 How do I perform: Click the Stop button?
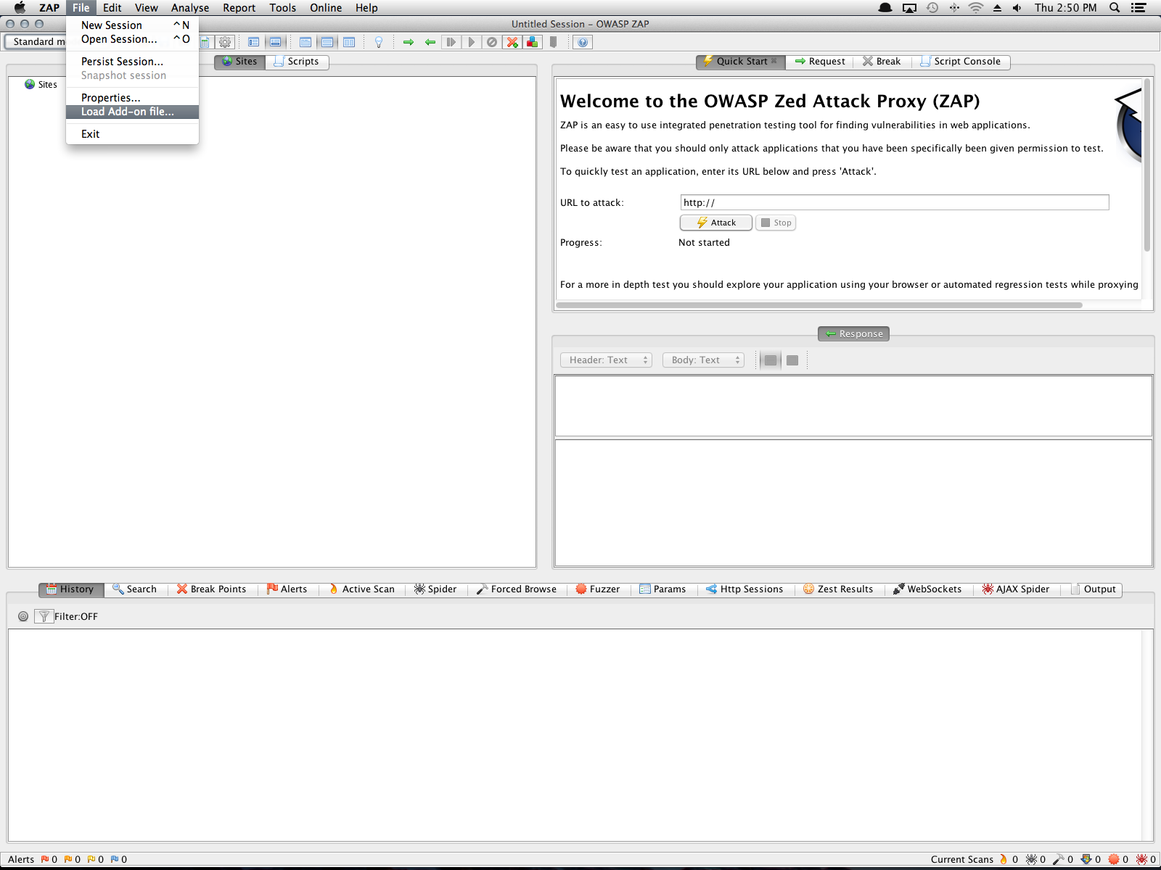pos(776,223)
